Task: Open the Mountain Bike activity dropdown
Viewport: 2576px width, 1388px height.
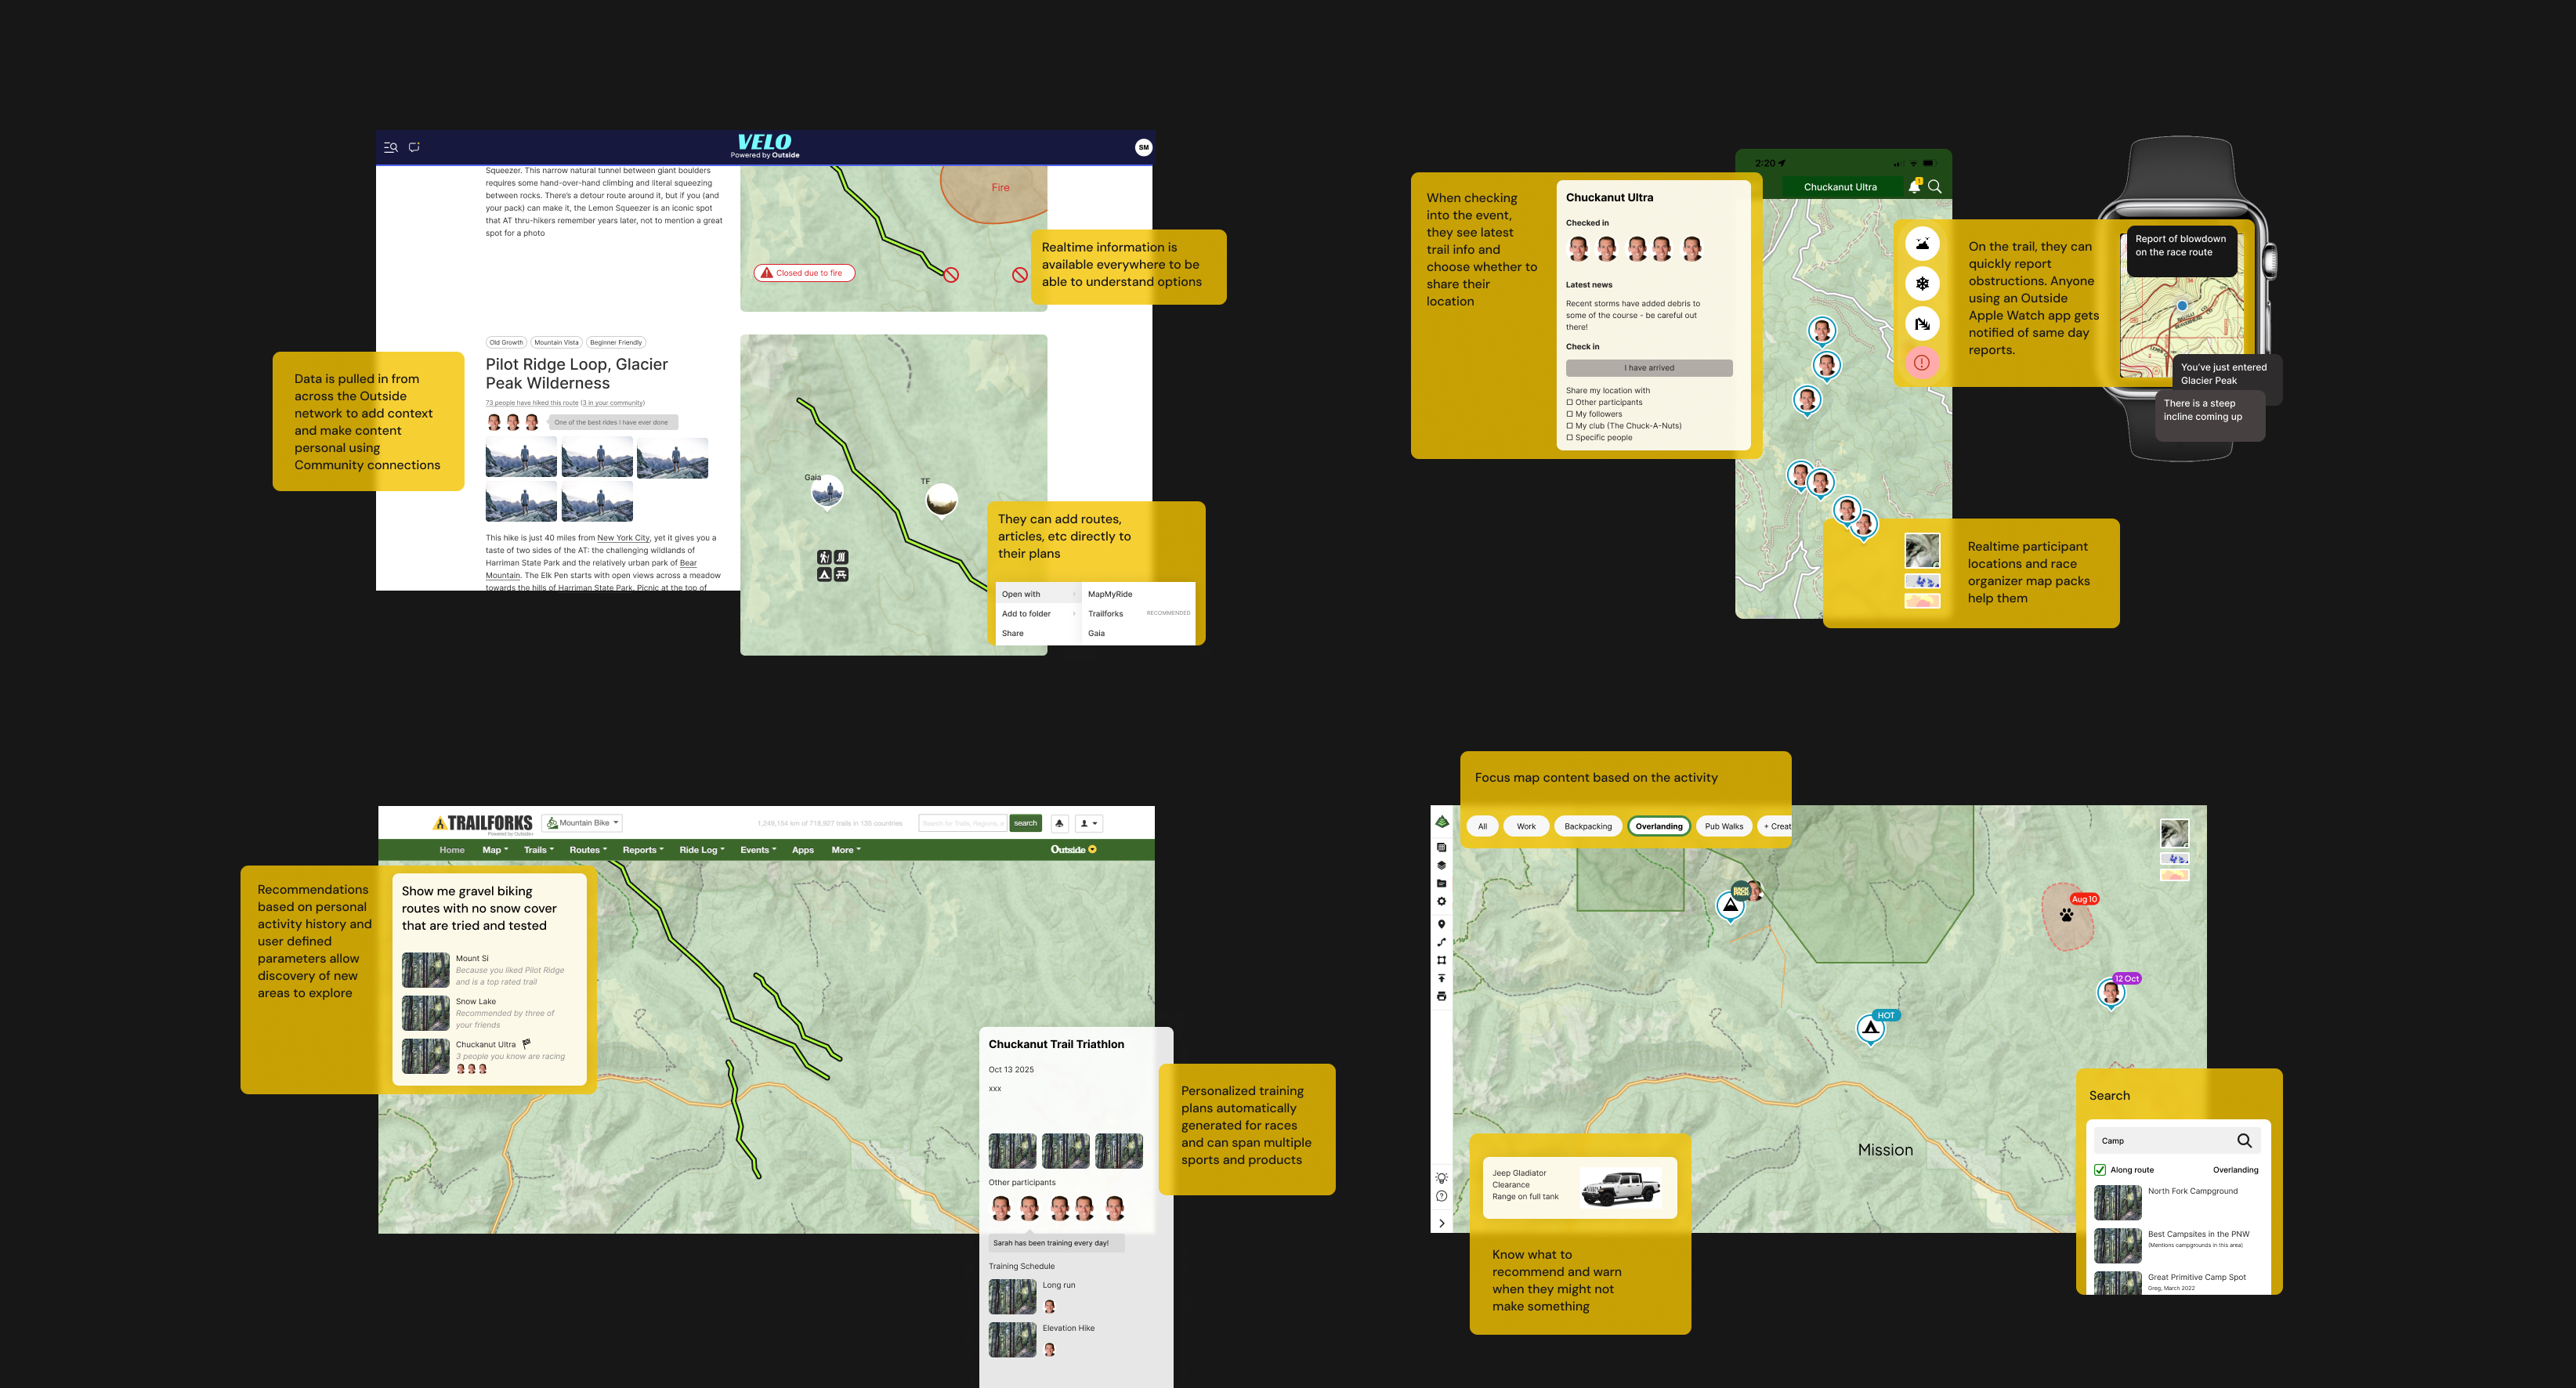Action: (x=581, y=823)
